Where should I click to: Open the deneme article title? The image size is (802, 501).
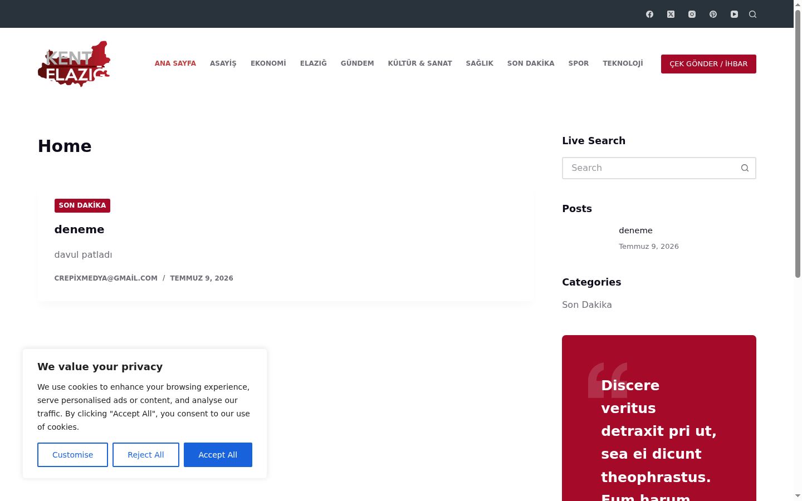(x=79, y=229)
